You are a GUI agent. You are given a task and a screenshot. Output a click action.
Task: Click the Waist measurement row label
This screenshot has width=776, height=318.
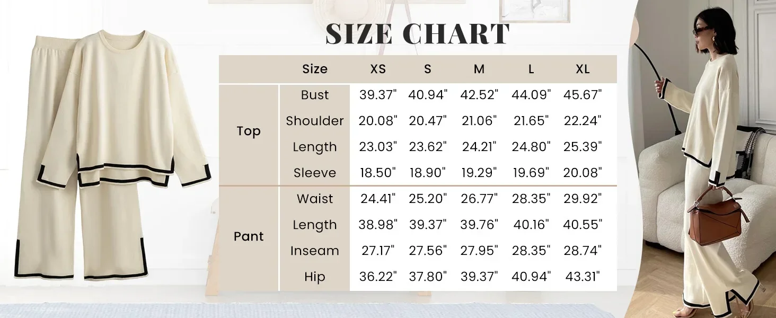pyautogui.click(x=315, y=199)
